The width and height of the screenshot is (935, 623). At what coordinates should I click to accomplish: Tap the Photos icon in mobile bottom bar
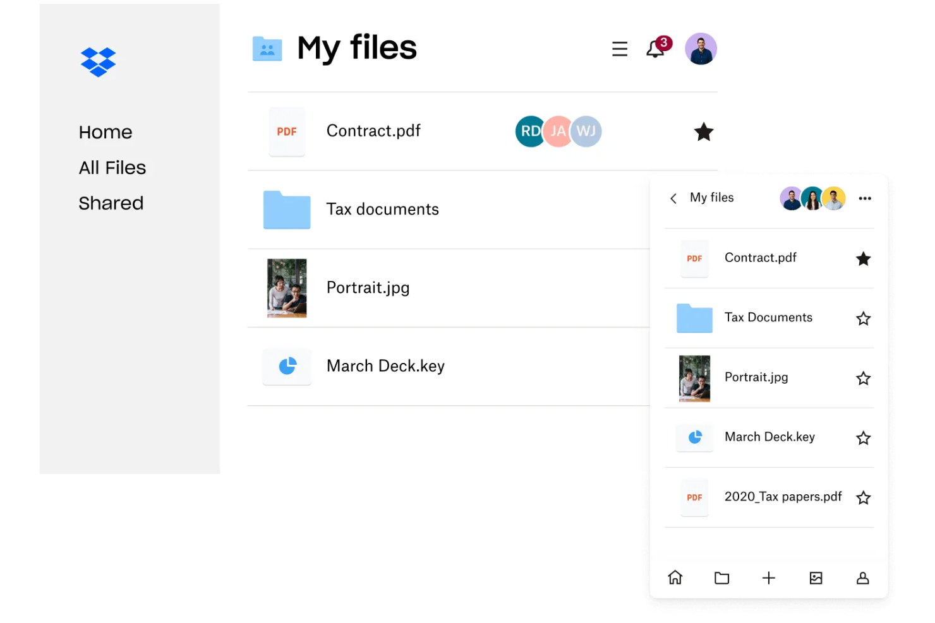816,578
